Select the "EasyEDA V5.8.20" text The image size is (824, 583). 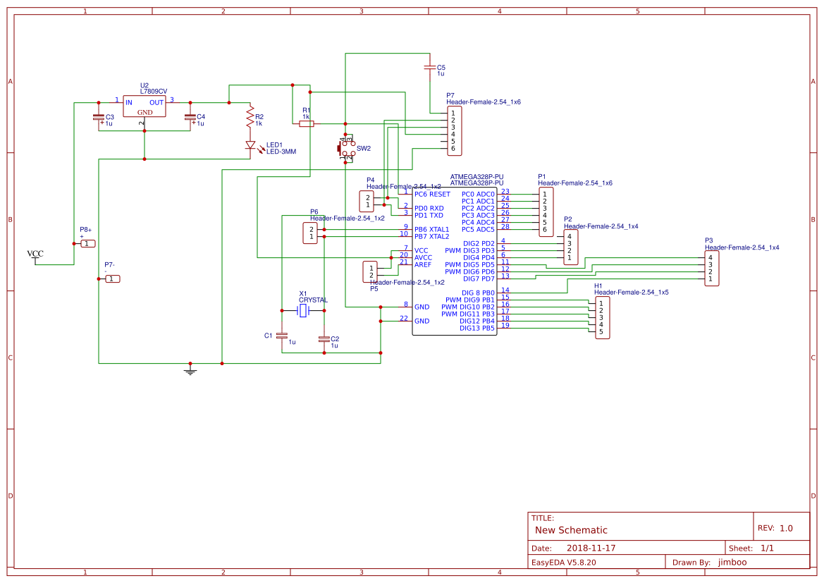(564, 562)
